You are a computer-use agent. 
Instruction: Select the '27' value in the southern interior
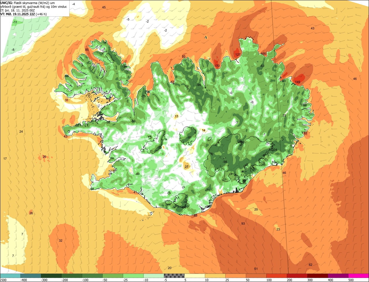[187, 167]
